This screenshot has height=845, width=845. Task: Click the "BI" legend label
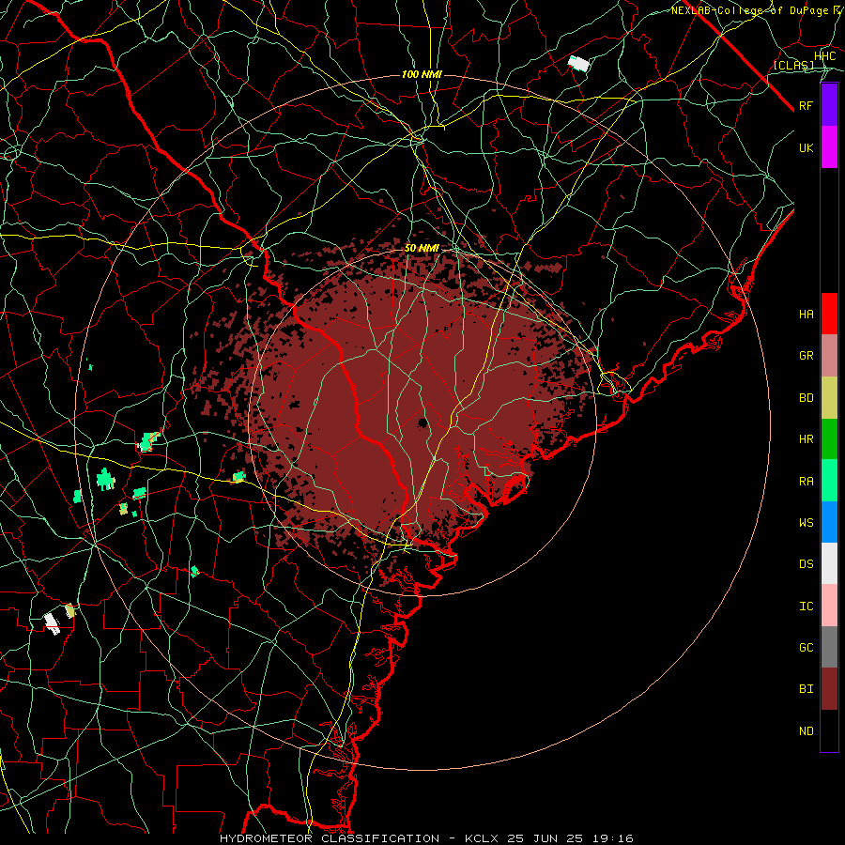click(806, 689)
